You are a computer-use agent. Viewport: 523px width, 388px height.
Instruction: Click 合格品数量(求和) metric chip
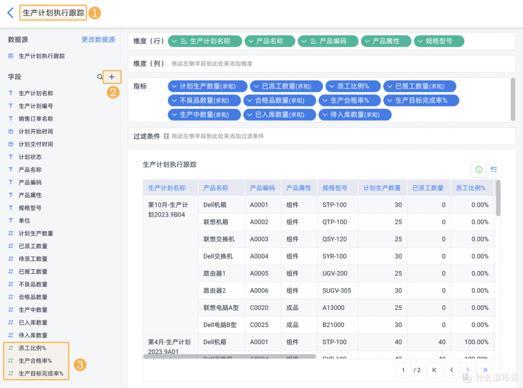click(279, 100)
